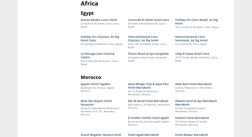Click address 'Corniche El Nil, Cairo, Egypt'

(x=191, y=44)
